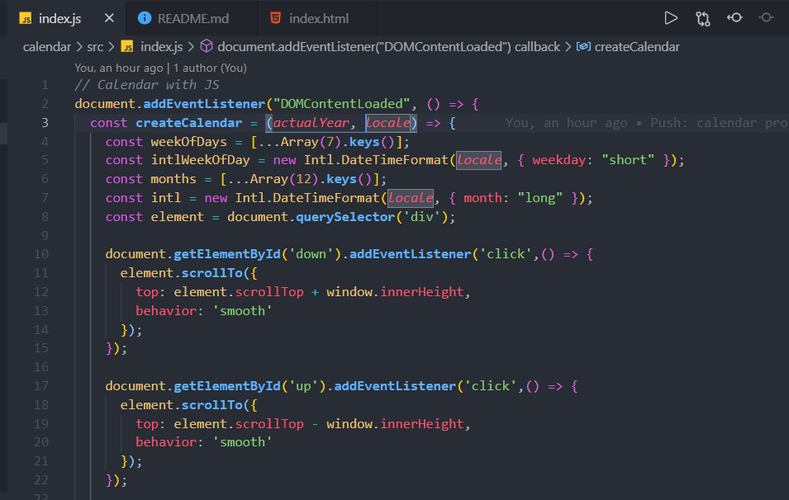Select the src breadcrumb folder
Image resolution: width=789 pixels, height=500 pixels.
pyautogui.click(x=95, y=47)
